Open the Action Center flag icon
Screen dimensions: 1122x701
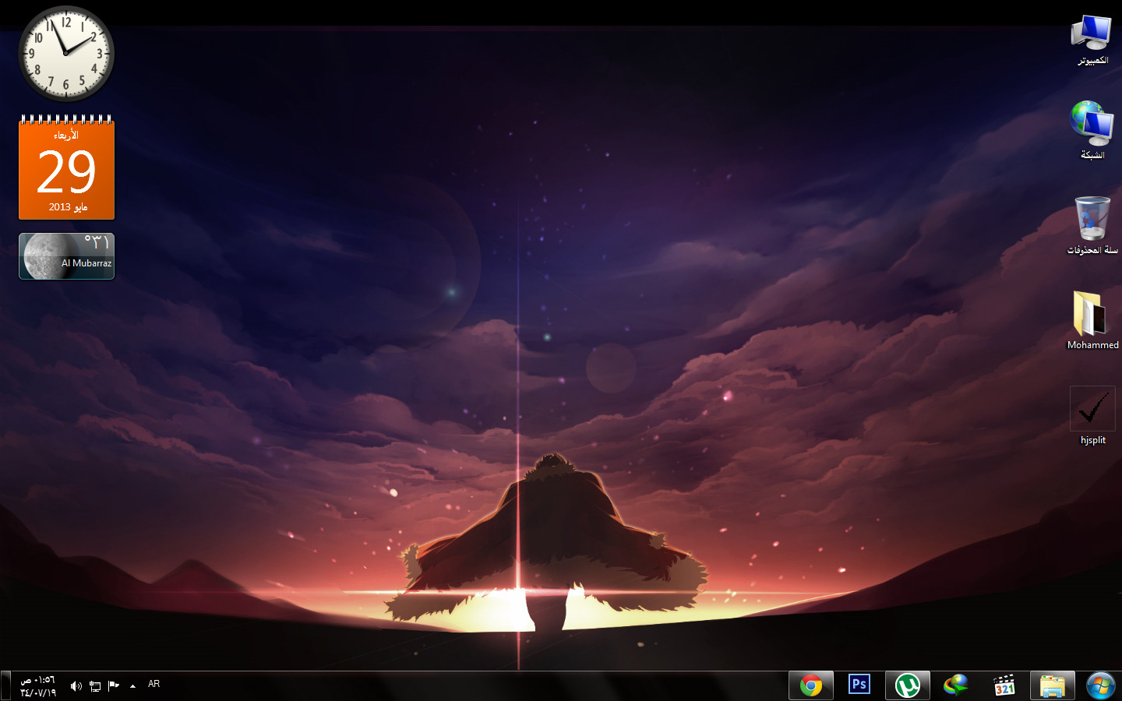tap(114, 685)
